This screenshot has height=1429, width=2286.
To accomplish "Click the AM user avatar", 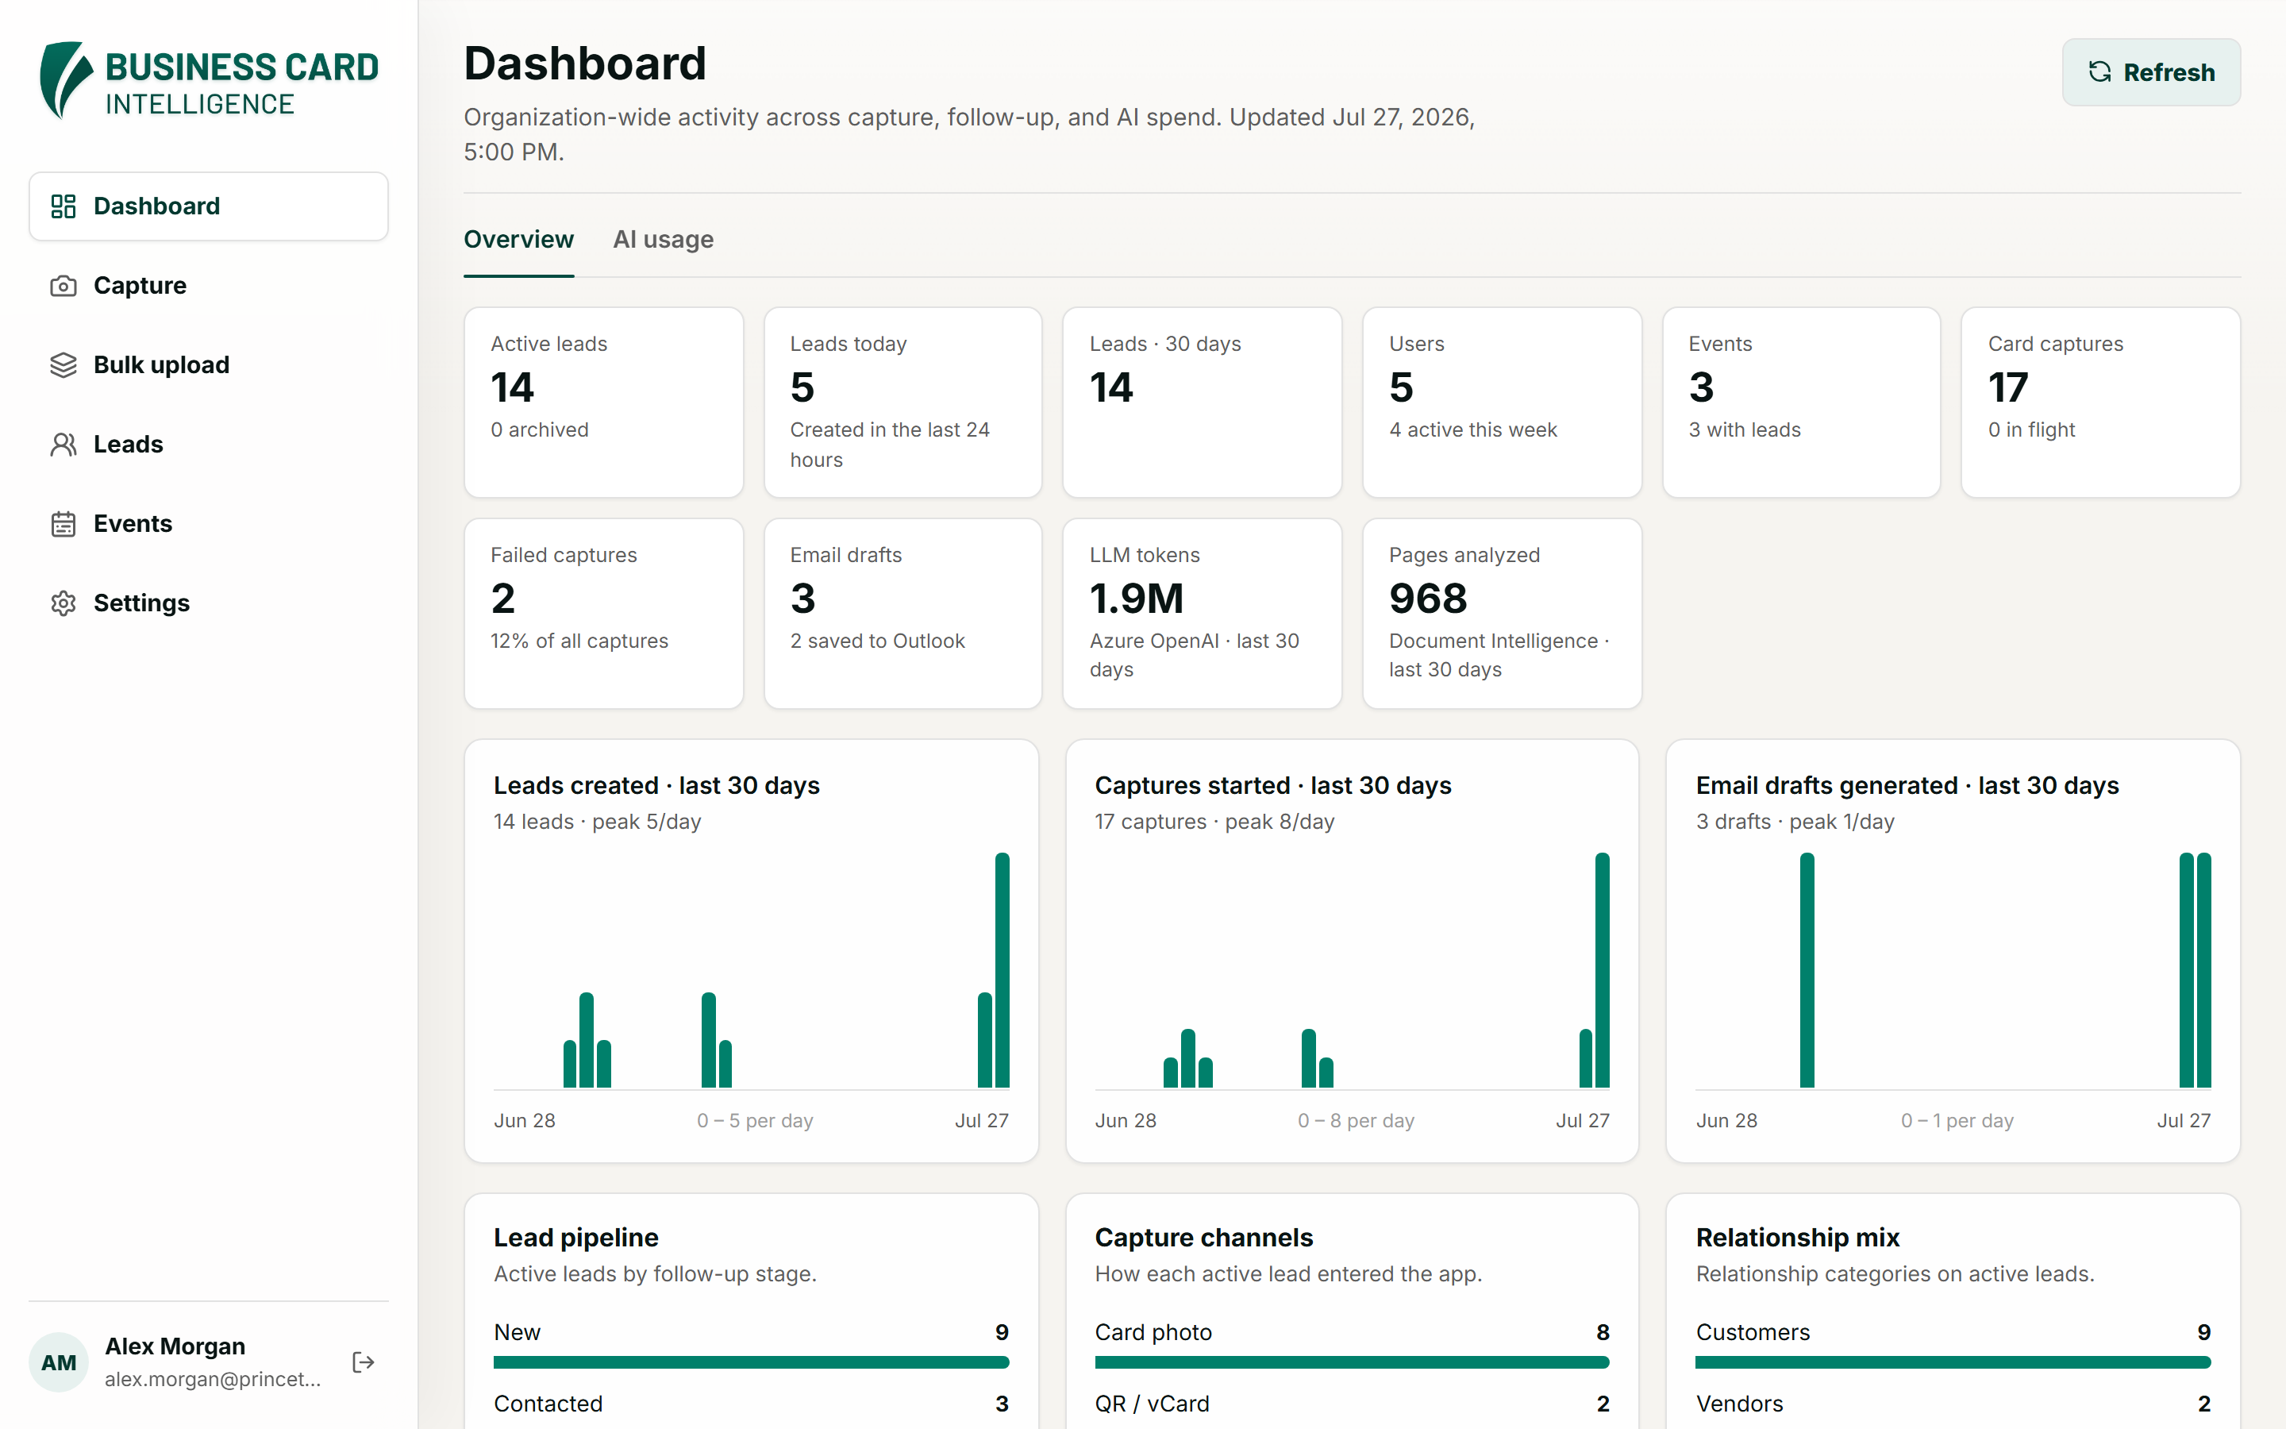I will pyautogui.click(x=59, y=1362).
